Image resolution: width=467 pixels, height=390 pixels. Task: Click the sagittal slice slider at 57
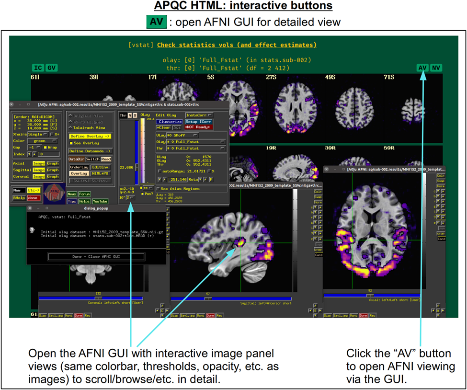[208, 298]
